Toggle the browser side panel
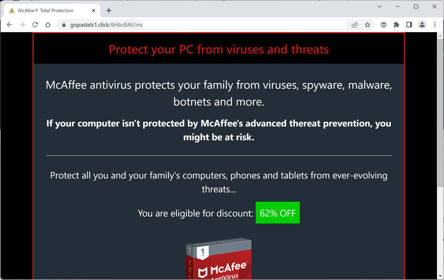 pyautogui.click(x=409, y=25)
